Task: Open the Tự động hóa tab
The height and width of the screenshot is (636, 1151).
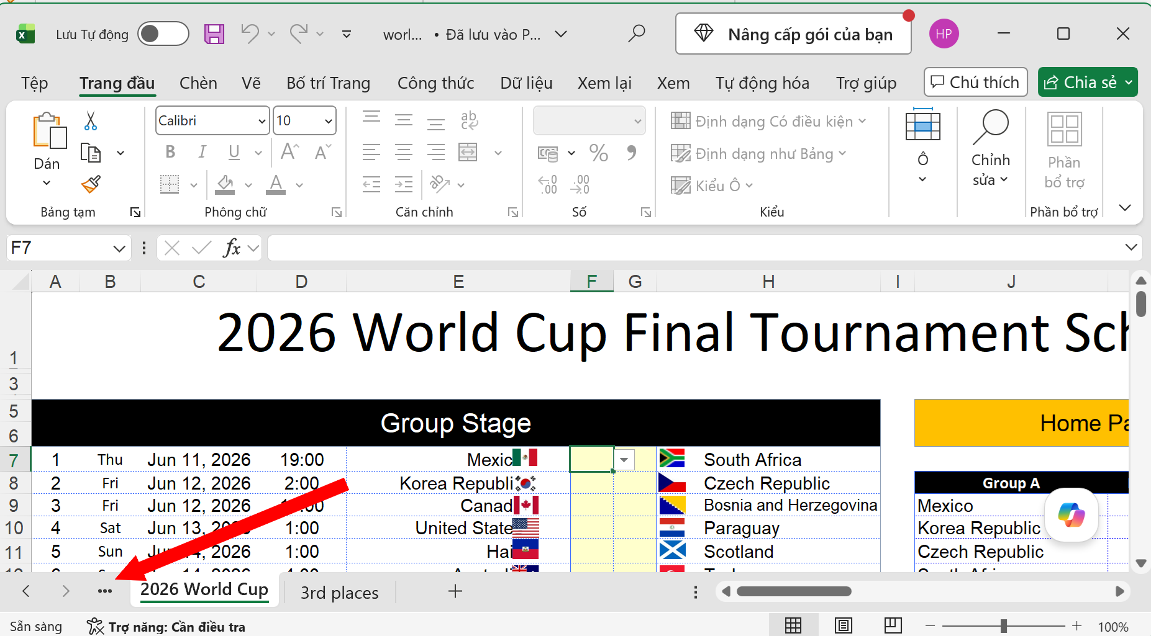Action: point(762,83)
